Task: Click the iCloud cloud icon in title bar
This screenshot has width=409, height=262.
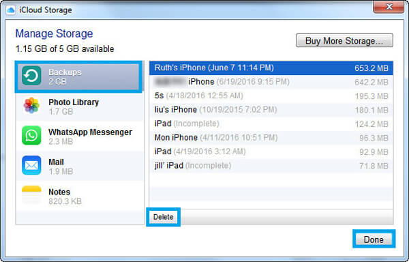Action: tap(11, 10)
